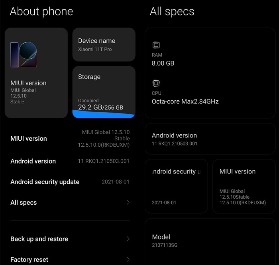Open the All specs menu entry

click(70, 202)
